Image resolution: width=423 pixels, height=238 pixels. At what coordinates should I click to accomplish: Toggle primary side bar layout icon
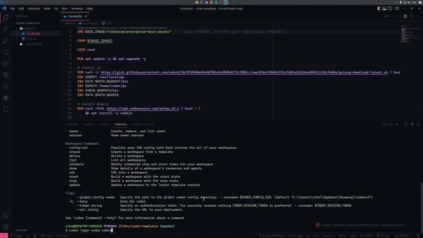[x=379, y=9]
